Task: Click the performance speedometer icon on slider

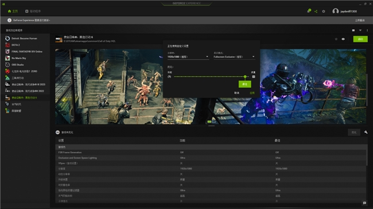Action: (169, 77)
